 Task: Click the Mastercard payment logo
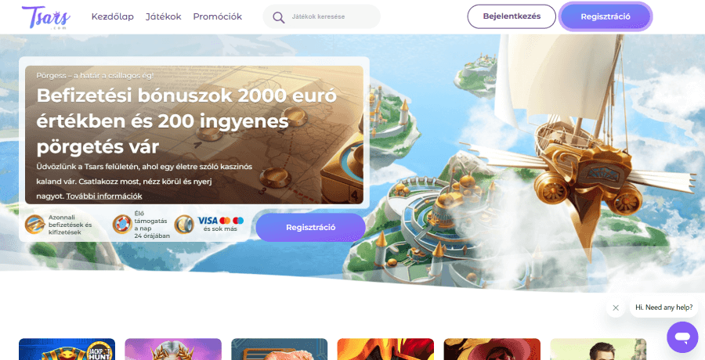[225, 221]
